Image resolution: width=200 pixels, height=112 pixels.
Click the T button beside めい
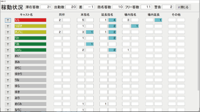8,56
